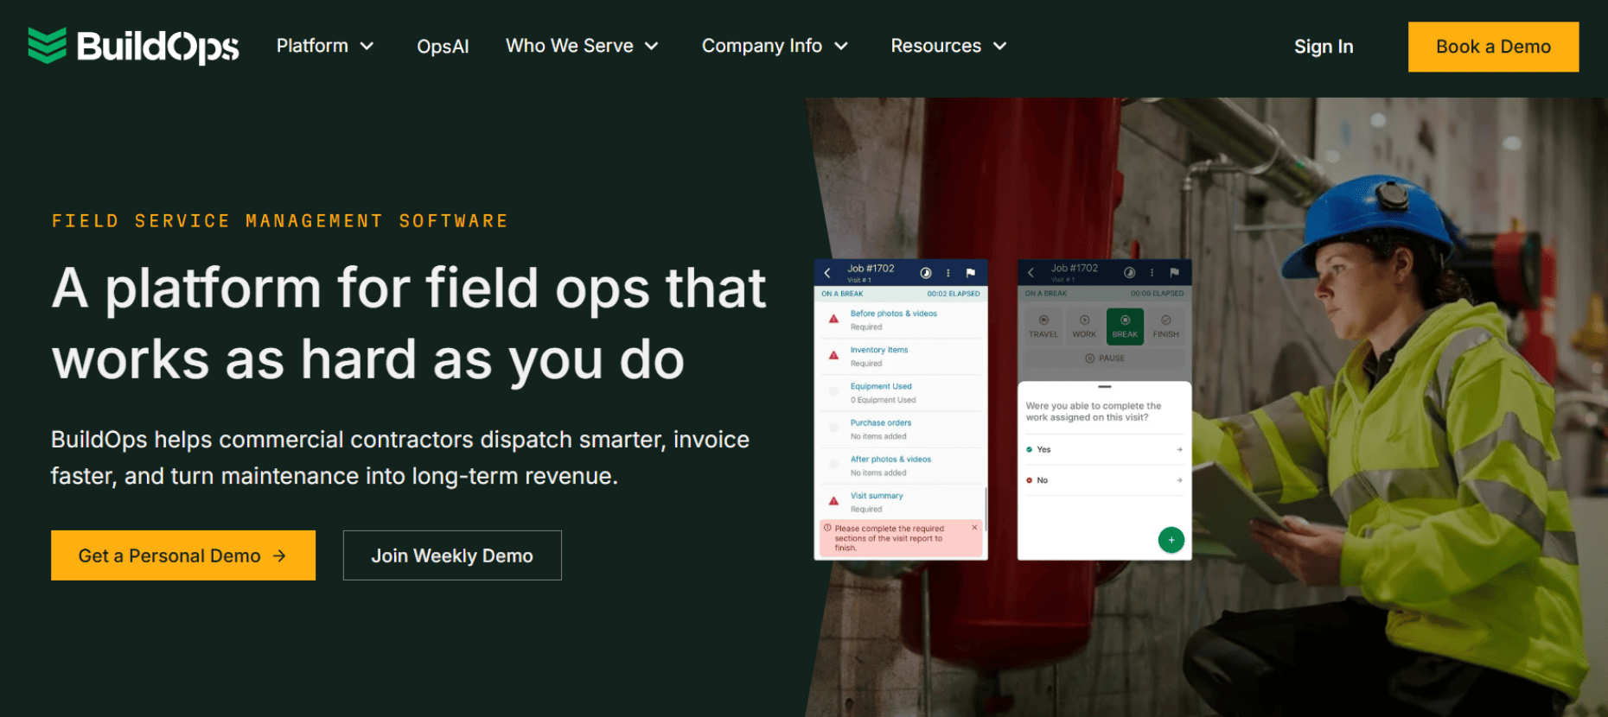Click warning icon beside Inventory Items

pos(833,355)
